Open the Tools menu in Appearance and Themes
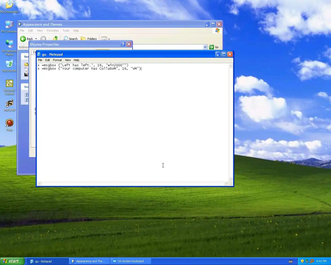 pos(66,31)
